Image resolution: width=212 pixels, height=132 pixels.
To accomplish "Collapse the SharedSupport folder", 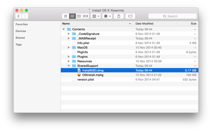I will (x=69, y=66).
